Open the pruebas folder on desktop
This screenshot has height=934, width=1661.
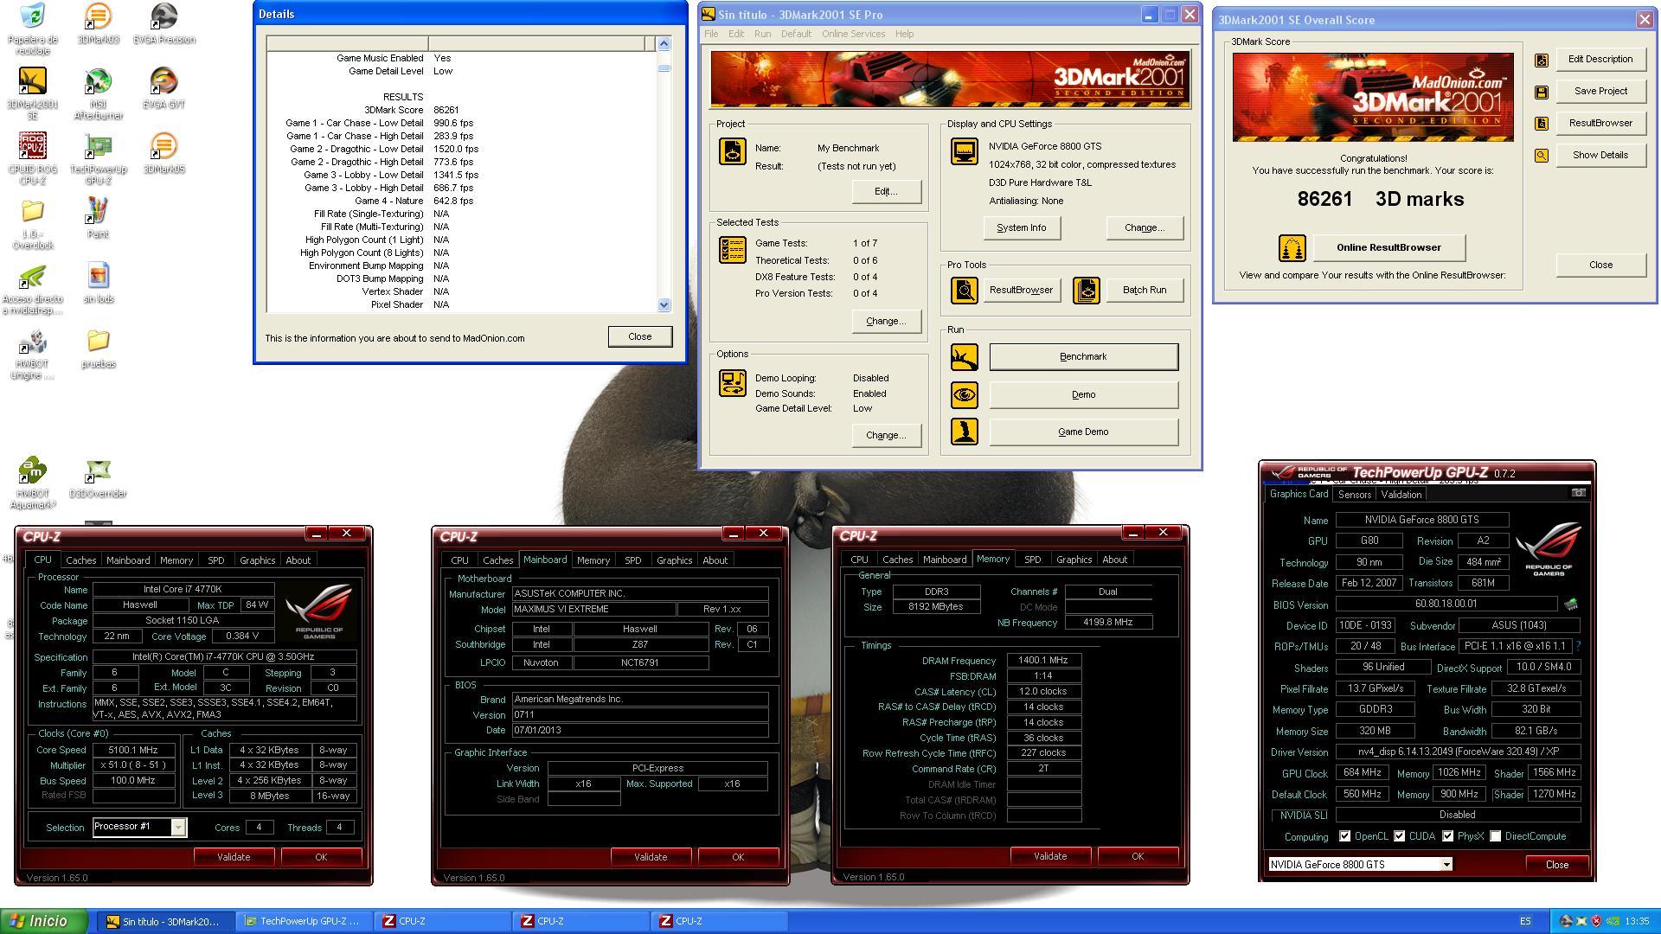(98, 348)
